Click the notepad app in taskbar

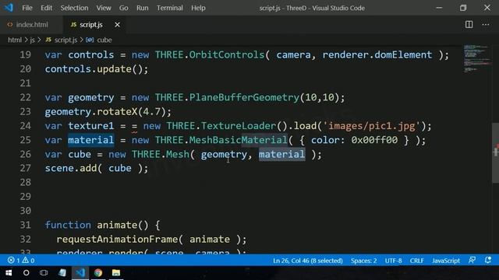(x=62, y=273)
